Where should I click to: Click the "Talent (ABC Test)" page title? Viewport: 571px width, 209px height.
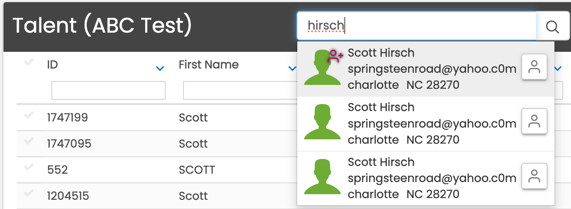102,27
